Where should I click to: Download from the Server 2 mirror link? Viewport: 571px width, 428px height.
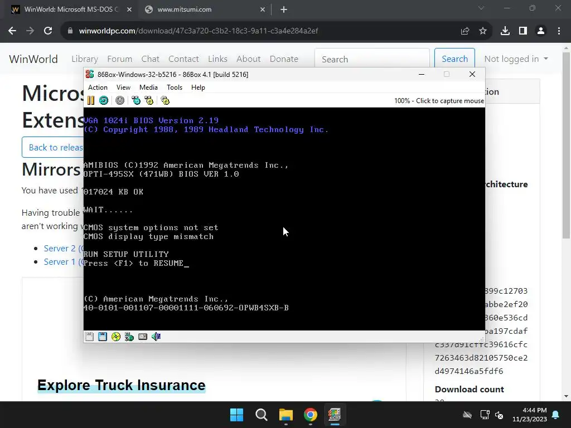pyautogui.click(x=64, y=249)
